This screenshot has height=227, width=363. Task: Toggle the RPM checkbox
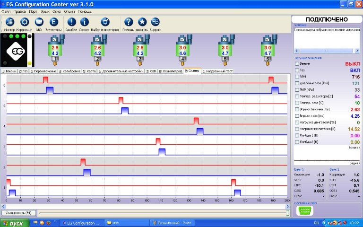(x=297, y=77)
